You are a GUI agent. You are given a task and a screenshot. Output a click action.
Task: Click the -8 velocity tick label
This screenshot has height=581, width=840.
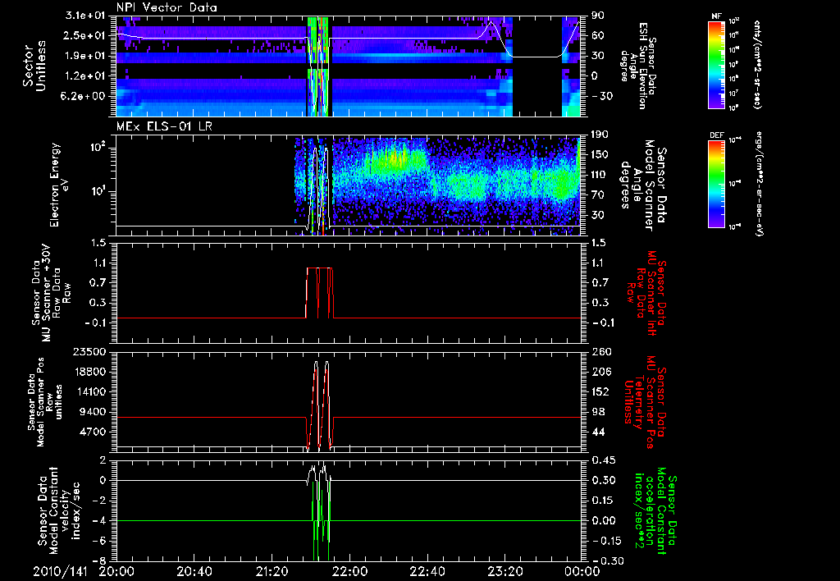tap(99, 561)
